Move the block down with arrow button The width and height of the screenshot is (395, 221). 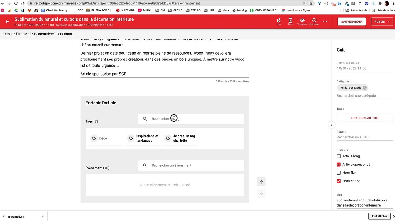(261, 193)
